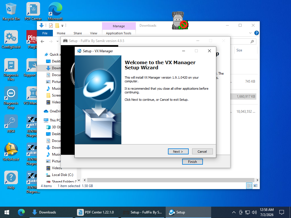Open the ConfigAssist desktop shortcut
This screenshot has width=291, height=218.
(x=11, y=39)
